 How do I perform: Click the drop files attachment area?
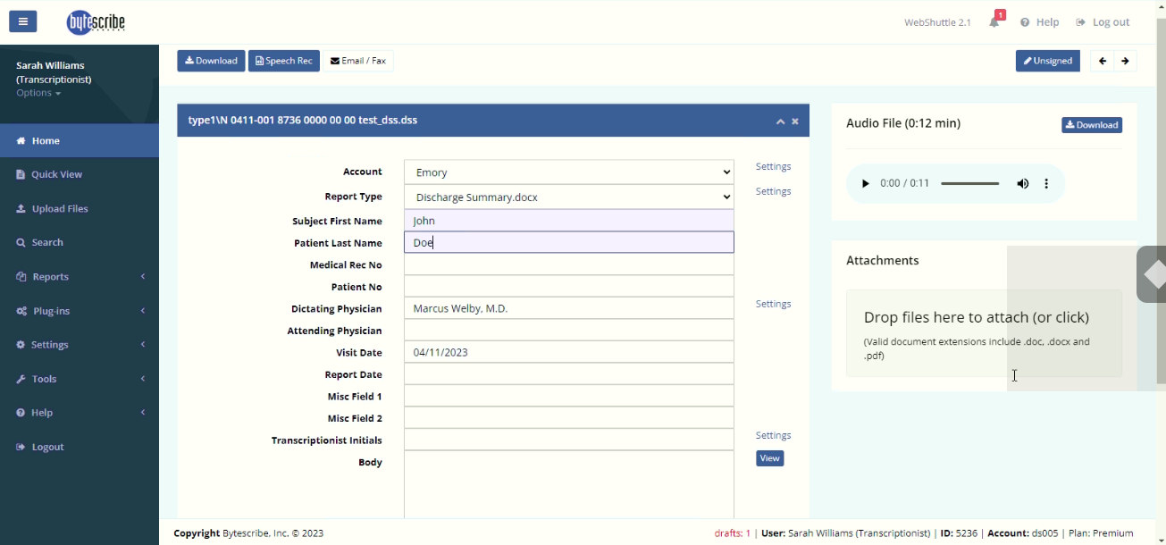click(x=984, y=333)
